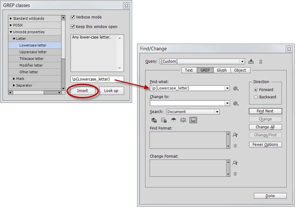Clear Find Format attributes trash icon
Screen dimensions: 295x207
[235, 146]
